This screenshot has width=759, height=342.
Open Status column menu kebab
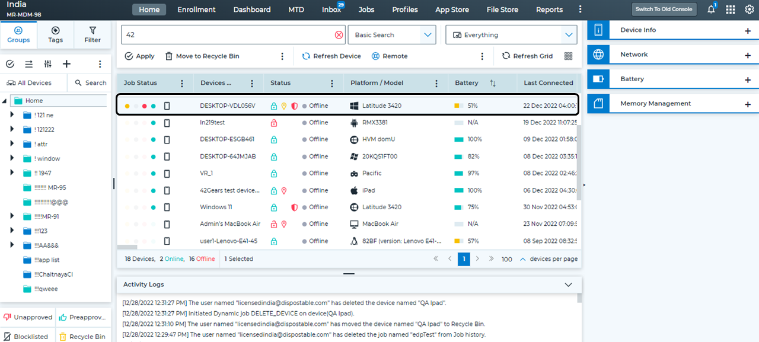[x=332, y=83]
